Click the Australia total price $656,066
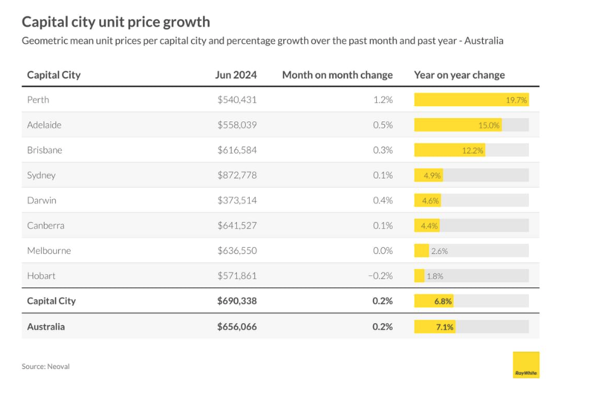This screenshot has height=395, width=591. click(237, 327)
